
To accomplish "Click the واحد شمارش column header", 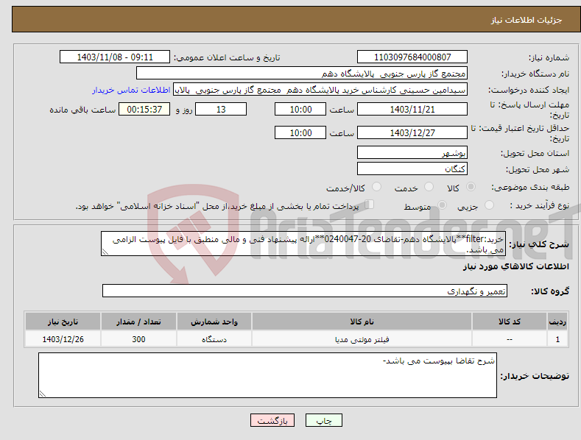I will [214, 322].
